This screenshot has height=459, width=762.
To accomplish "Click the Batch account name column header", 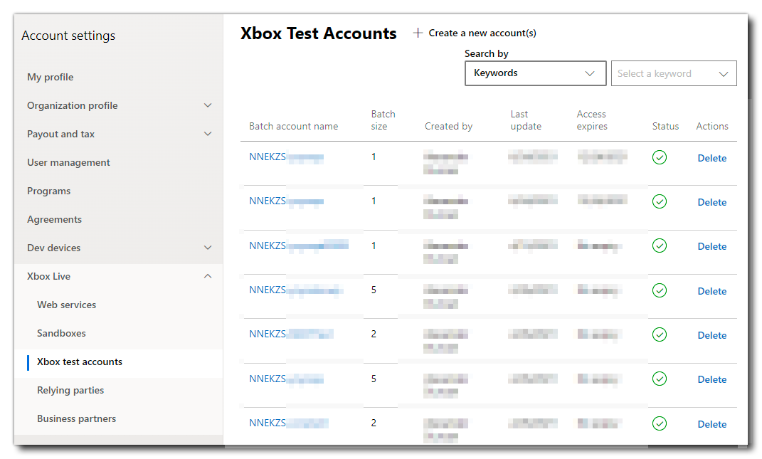I will [294, 127].
